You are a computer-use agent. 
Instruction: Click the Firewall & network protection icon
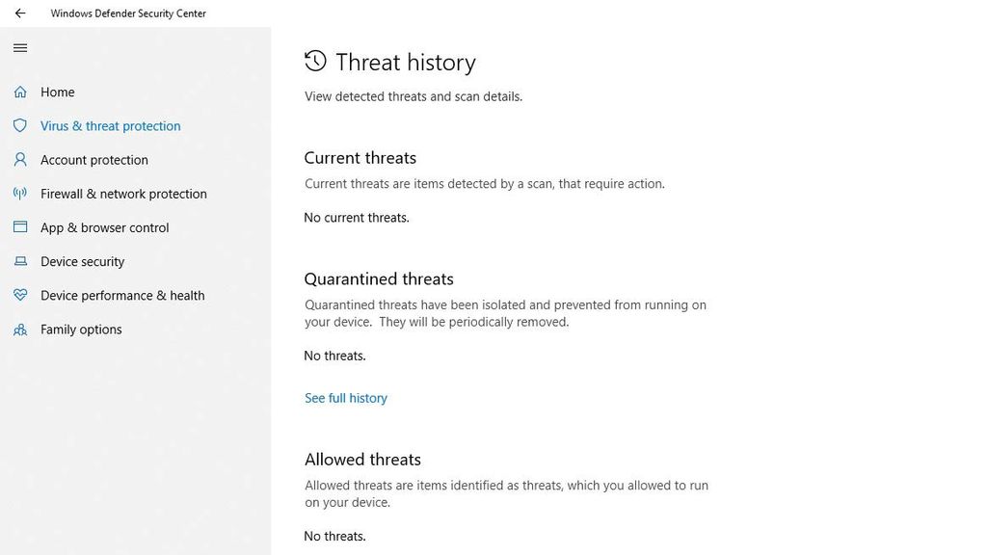click(x=20, y=193)
